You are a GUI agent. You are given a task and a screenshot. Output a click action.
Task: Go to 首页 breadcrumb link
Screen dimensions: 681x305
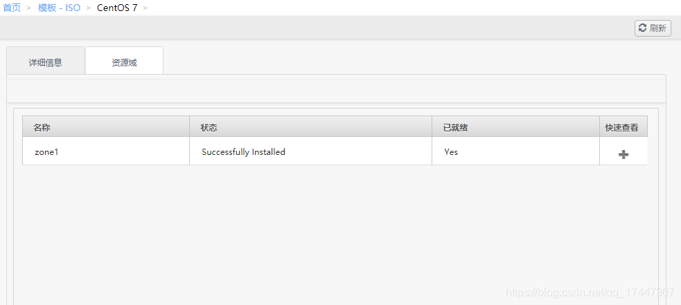coord(12,8)
